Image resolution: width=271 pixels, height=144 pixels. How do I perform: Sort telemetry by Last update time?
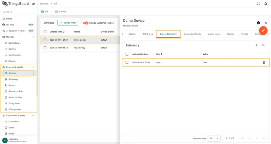click(140, 54)
